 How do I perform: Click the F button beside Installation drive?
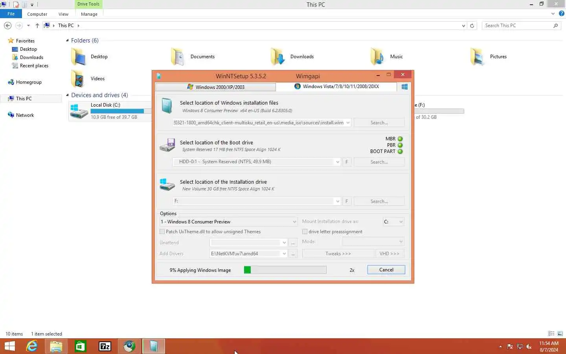[x=347, y=201]
